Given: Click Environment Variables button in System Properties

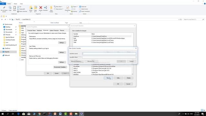Looking at the screenshot, I should [60, 67].
